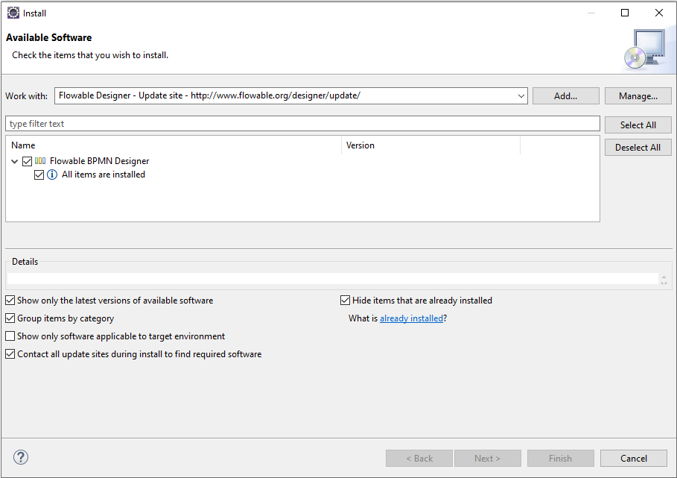
Task: Select the All items are installed row
Action: [x=104, y=174]
